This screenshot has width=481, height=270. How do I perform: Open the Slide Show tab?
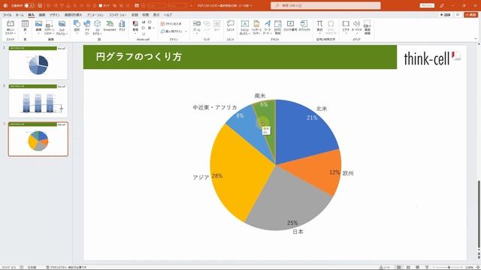pos(118,15)
